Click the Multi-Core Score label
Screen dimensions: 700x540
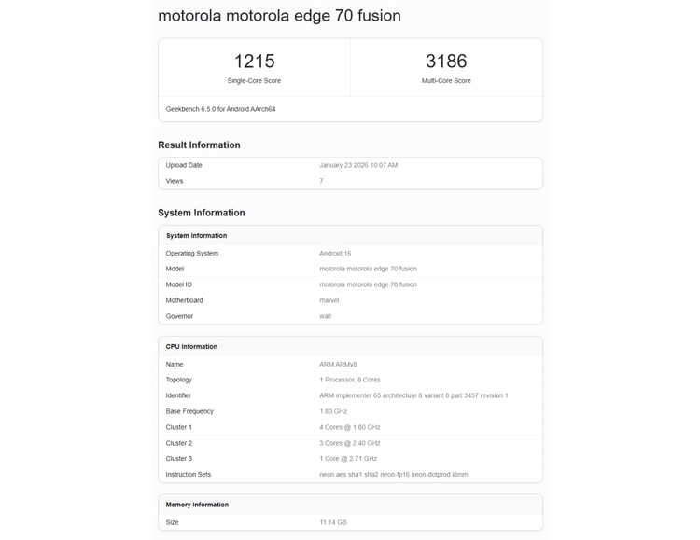(x=446, y=81)
